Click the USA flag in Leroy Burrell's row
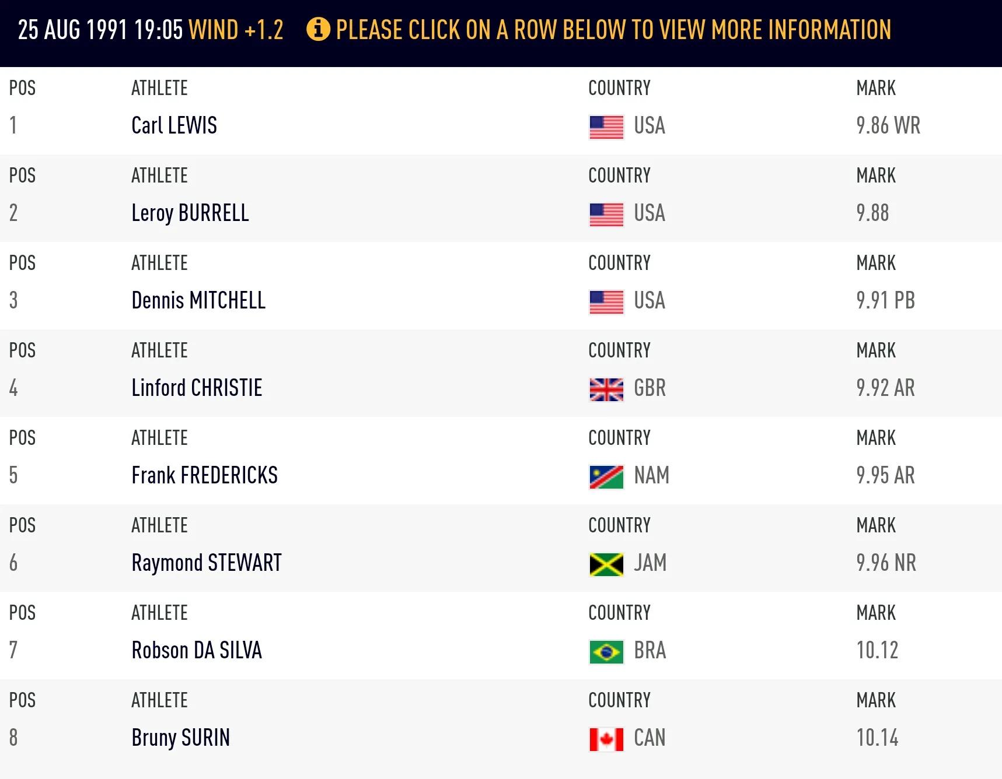Screen dimensions: 1002x779 [606, 214]
